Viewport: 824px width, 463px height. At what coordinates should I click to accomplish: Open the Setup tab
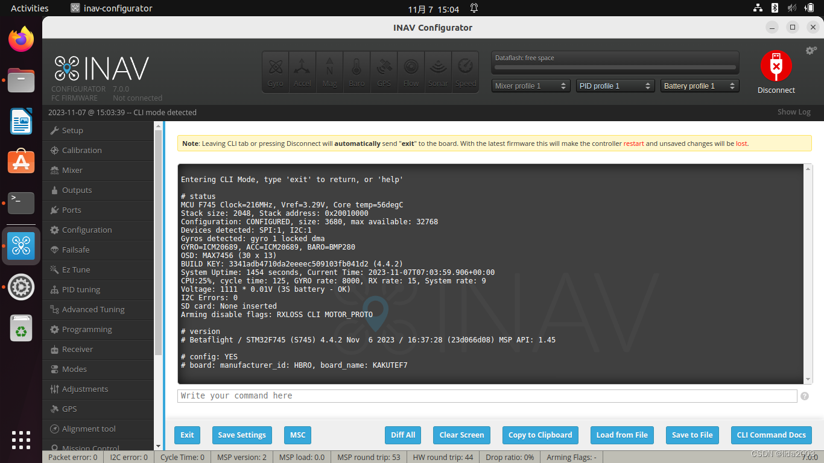pos(98,131)
